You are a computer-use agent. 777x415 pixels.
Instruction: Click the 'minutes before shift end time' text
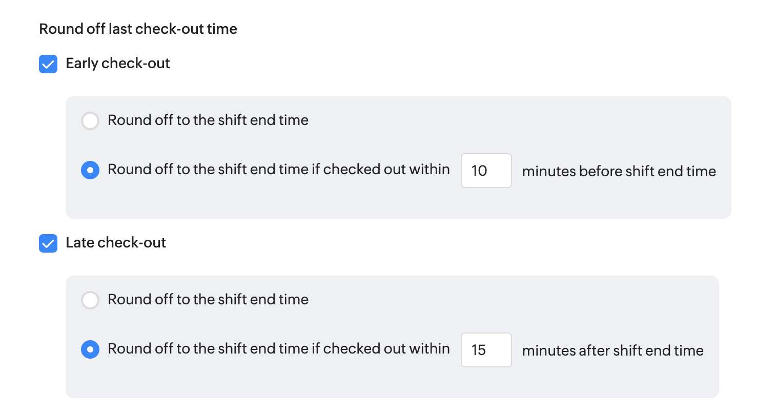point(619,171)
